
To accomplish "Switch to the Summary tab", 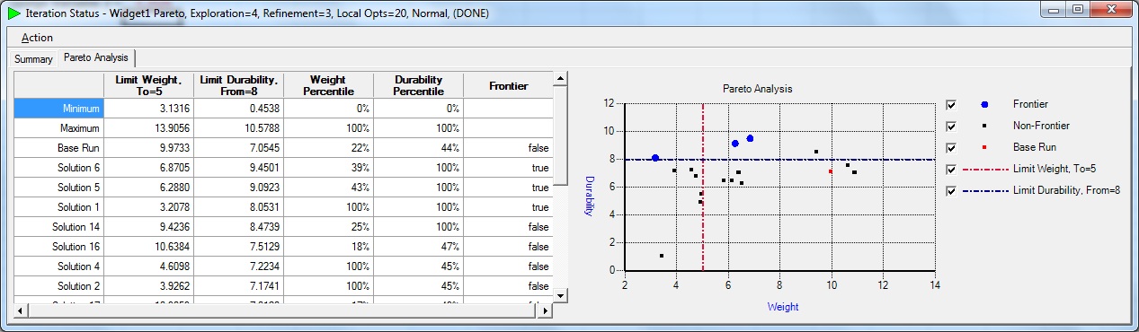I will point(33,59).
